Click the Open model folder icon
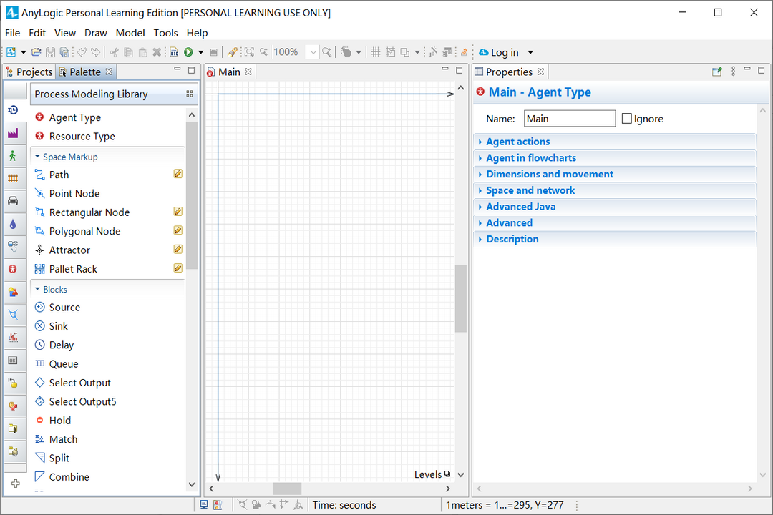 click(36, 52)
